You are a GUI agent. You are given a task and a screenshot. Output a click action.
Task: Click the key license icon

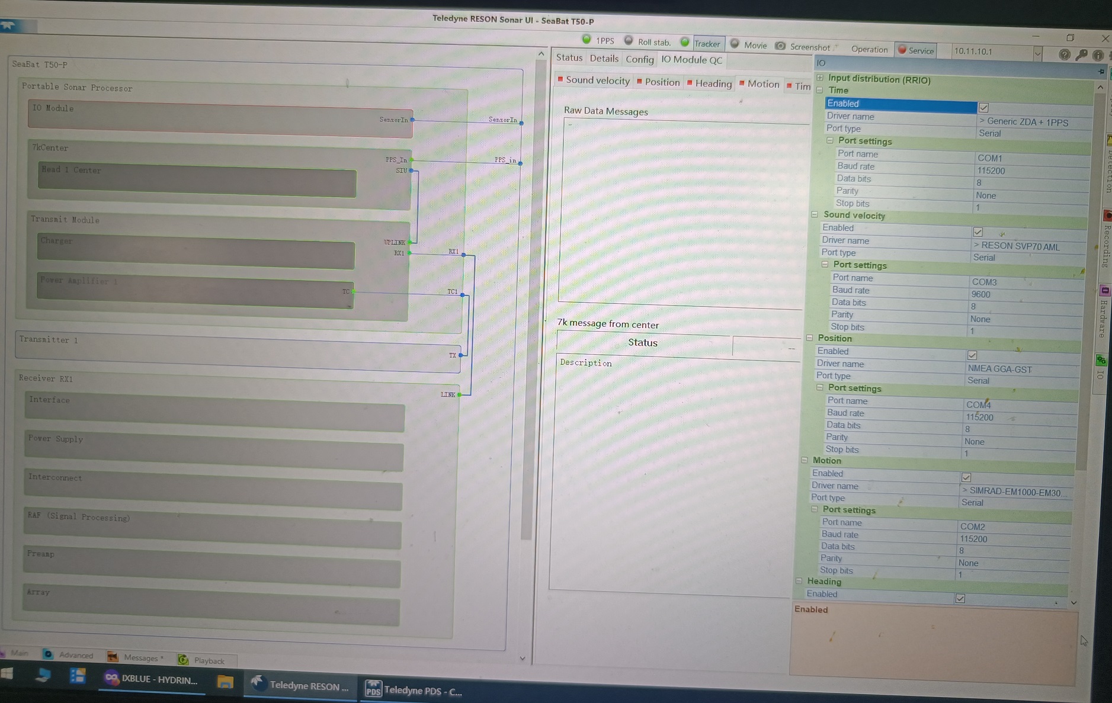coord(1081,55)
